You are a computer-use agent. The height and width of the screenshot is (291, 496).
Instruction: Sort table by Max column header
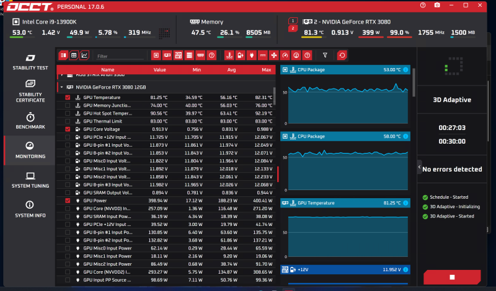tap(267, 70)
